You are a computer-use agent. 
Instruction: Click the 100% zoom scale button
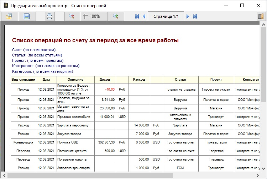click(x=94, y=16)
